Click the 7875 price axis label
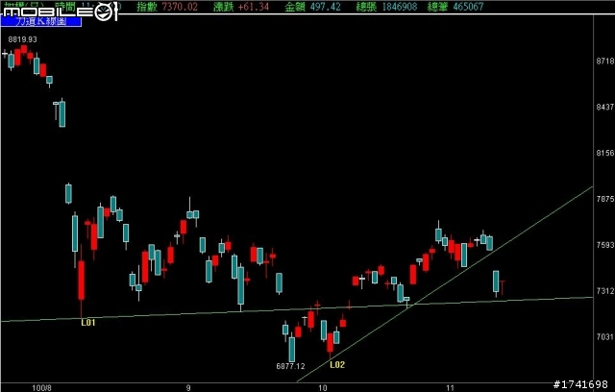This screenshot has width=615, height=392. (605, 199)
